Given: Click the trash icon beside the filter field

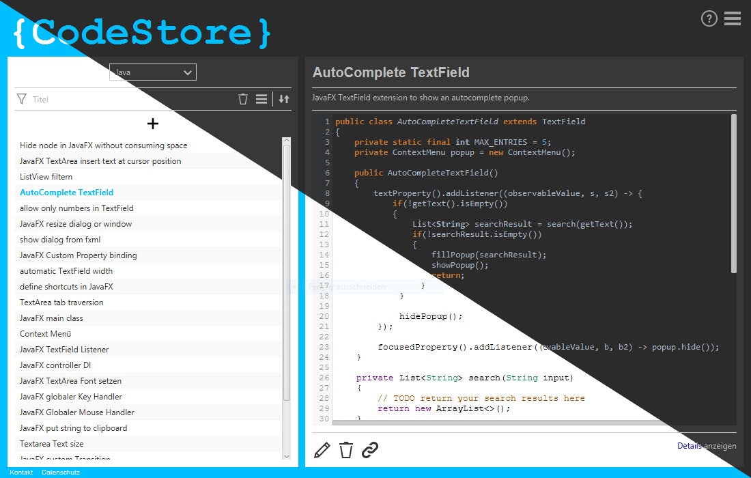Looking at the screenshot, I should (x=243, y=99).
